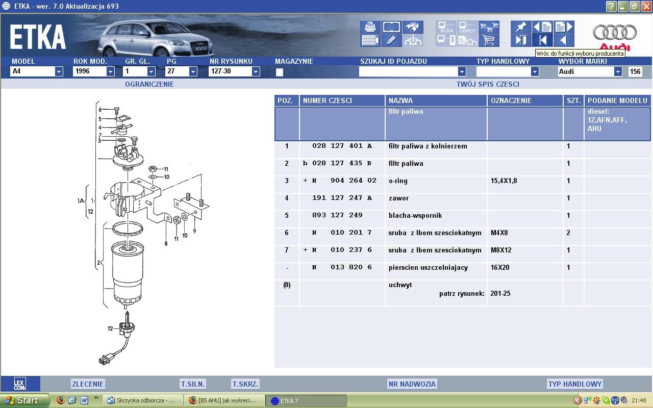
Task: Toggle the MAGAZYNIE checkbox
Action: 279,72
